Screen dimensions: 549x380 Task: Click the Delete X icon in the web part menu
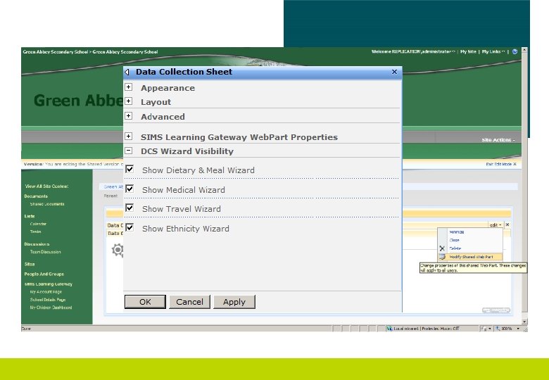click(x=442, y=248)
